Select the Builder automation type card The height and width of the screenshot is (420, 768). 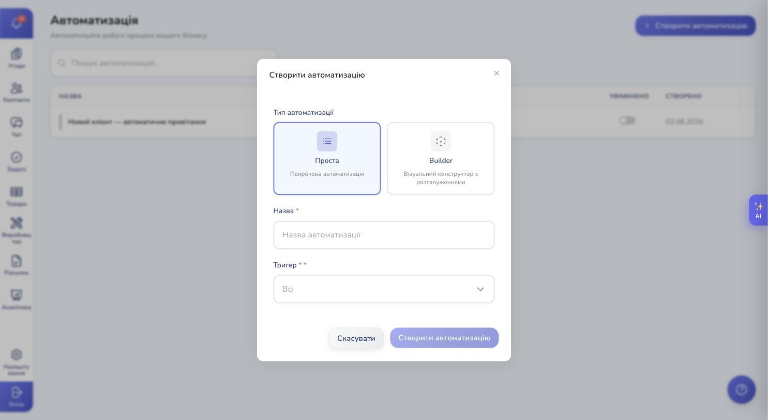pyautogui.click(x=441, y=158)
